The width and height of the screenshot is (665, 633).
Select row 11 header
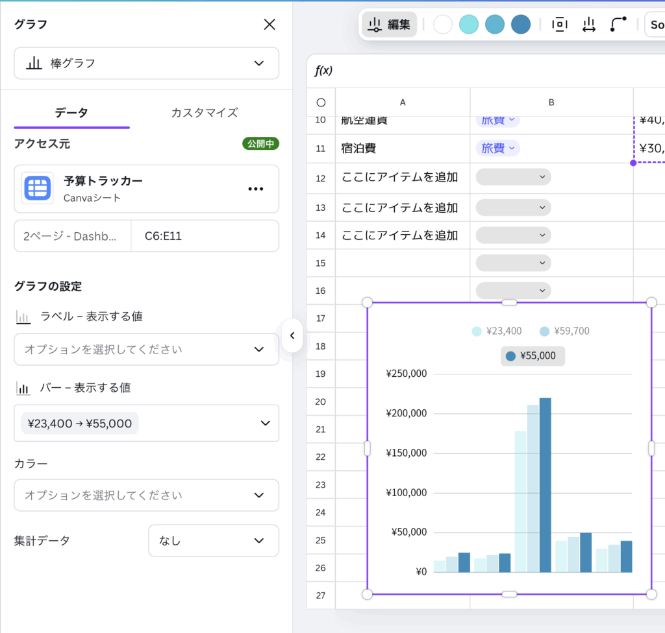[x=321, y=149]
